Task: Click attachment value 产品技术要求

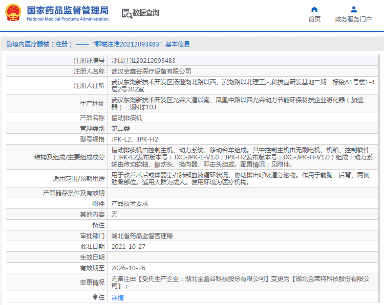Action: [130, 204]
